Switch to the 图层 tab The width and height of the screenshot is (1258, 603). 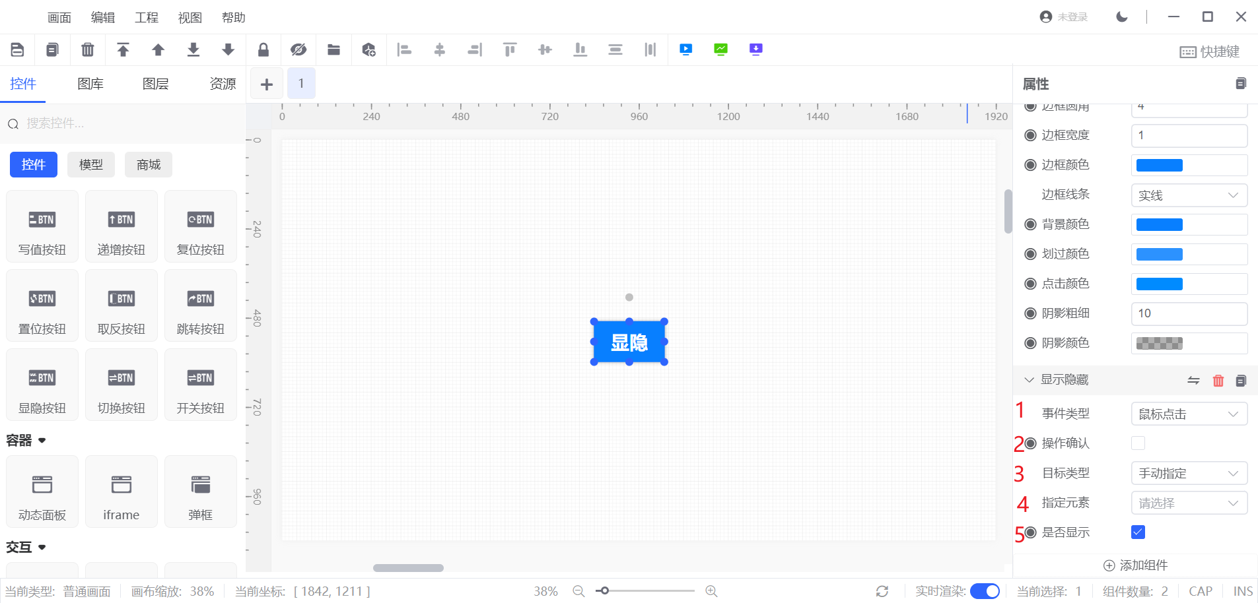156,84
